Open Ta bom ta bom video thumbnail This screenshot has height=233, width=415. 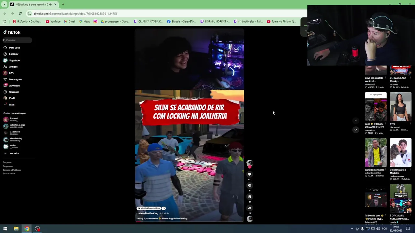[376, 198]
